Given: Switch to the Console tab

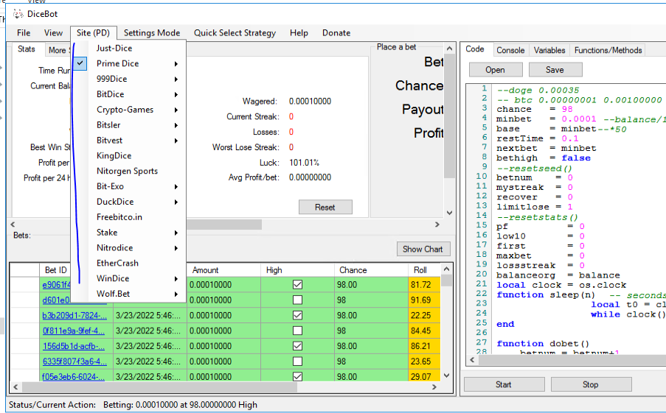Looking at the screenshot, I should point(510,50).
